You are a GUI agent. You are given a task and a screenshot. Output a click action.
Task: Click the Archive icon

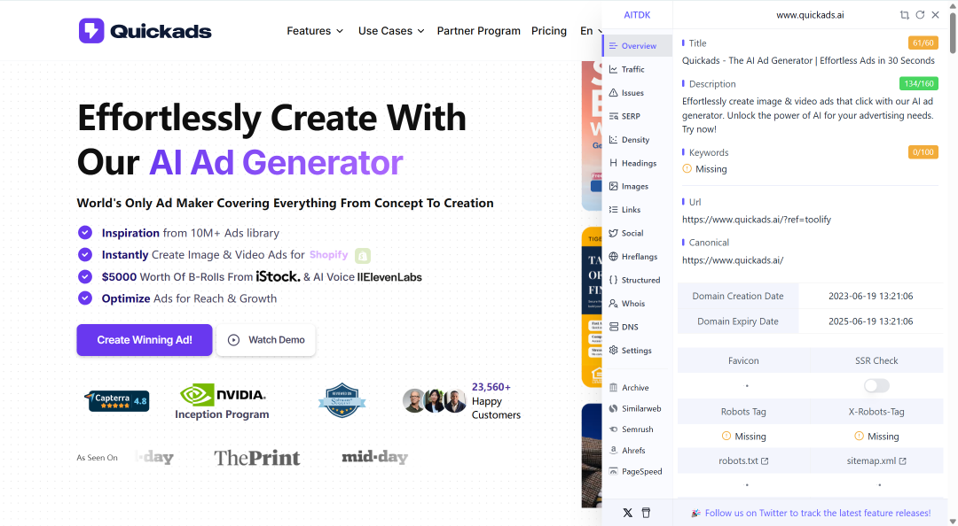[x=614, y=388]
